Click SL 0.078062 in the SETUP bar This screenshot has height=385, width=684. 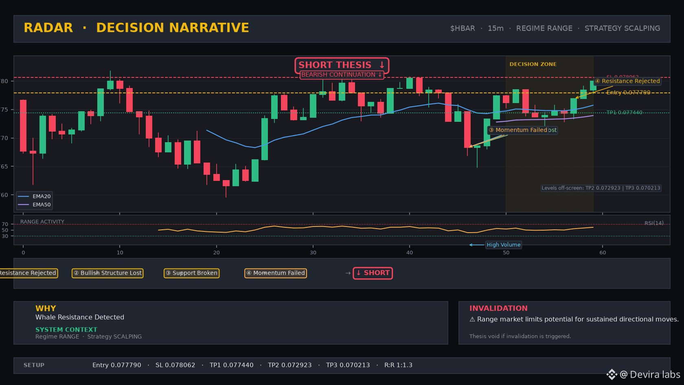pos(175,365)
